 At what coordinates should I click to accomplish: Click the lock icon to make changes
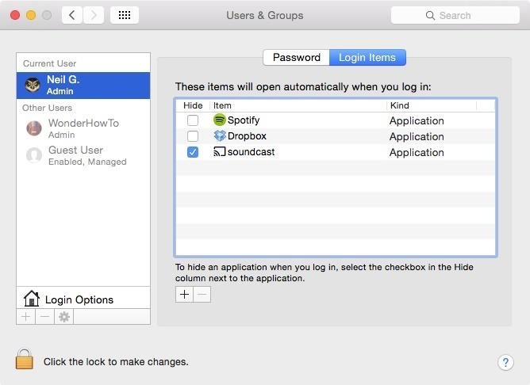25,359
